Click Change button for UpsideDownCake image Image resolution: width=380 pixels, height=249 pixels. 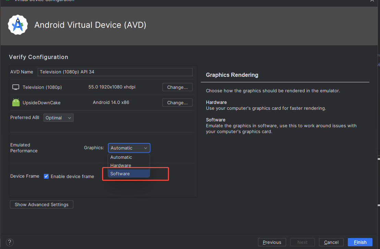click(x=177, y=103)
